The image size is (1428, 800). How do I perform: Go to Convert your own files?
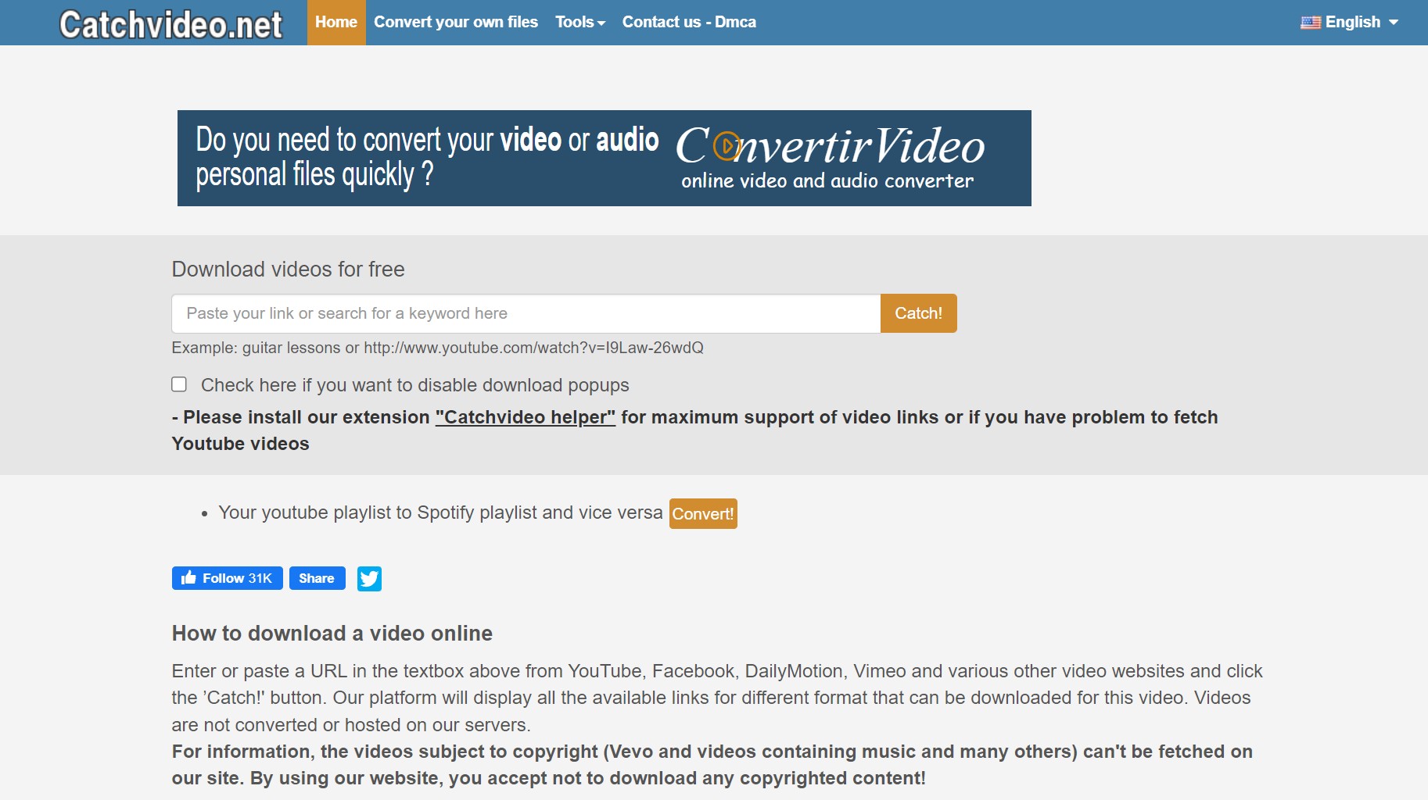[456, 22]
